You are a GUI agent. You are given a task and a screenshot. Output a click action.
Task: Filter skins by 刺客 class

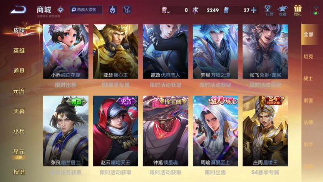coord(308,100)
